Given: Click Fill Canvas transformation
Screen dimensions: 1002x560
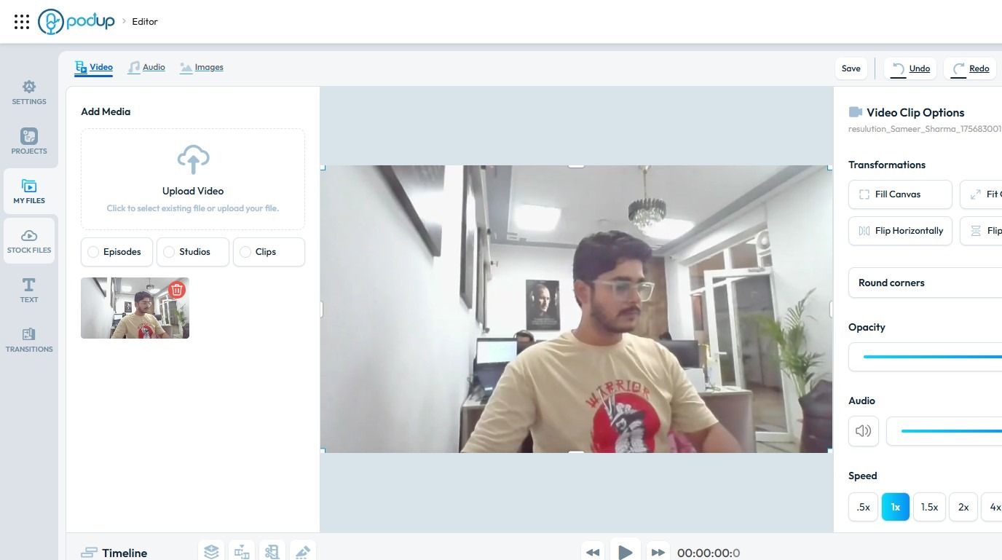Looking at the screenshot, I should click(x=900, y=194).
